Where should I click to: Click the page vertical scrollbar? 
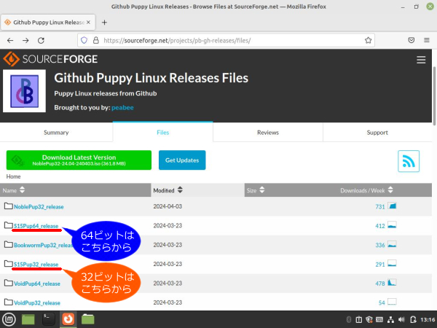point(434,96)
